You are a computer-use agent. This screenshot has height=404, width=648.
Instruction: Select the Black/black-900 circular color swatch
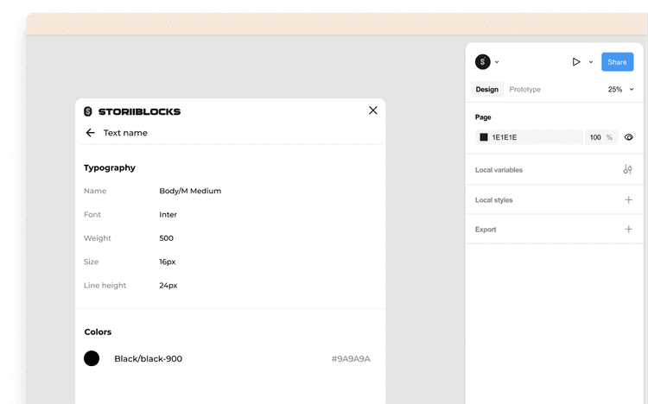click(x=92, y=358)
